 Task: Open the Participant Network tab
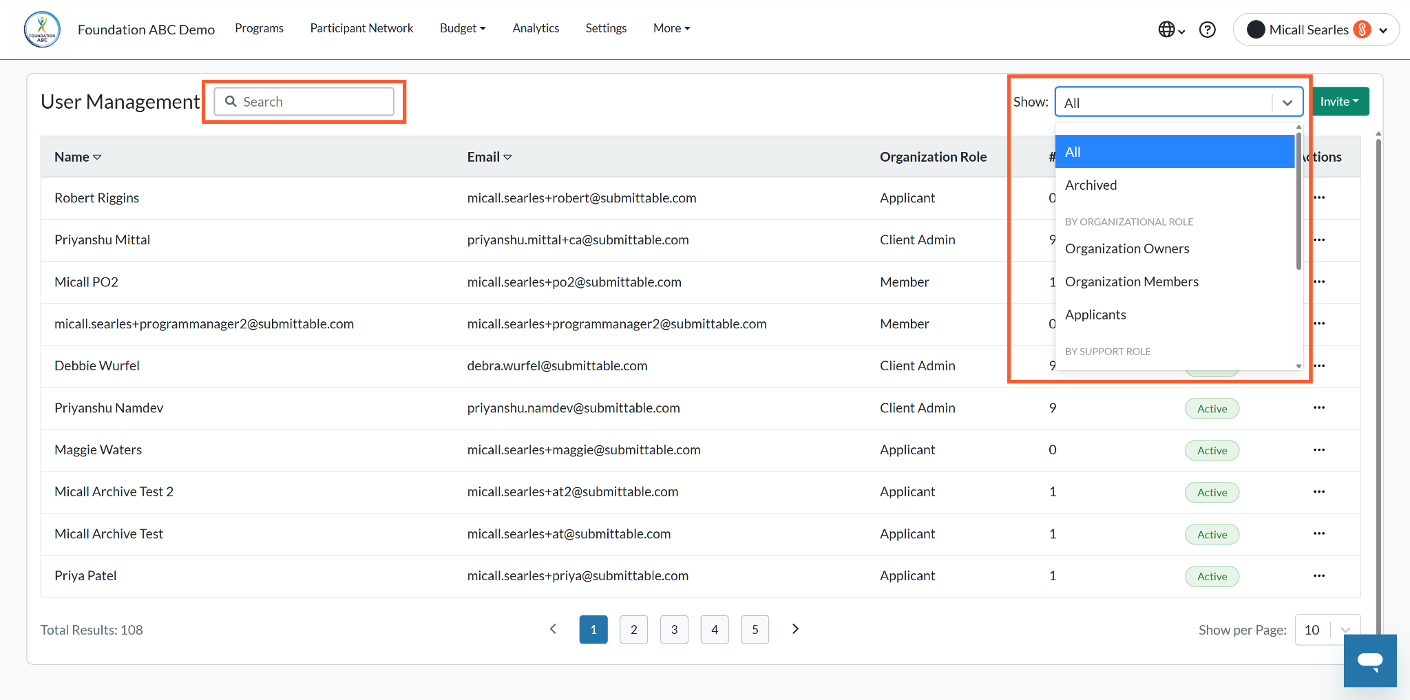point(361,28)
